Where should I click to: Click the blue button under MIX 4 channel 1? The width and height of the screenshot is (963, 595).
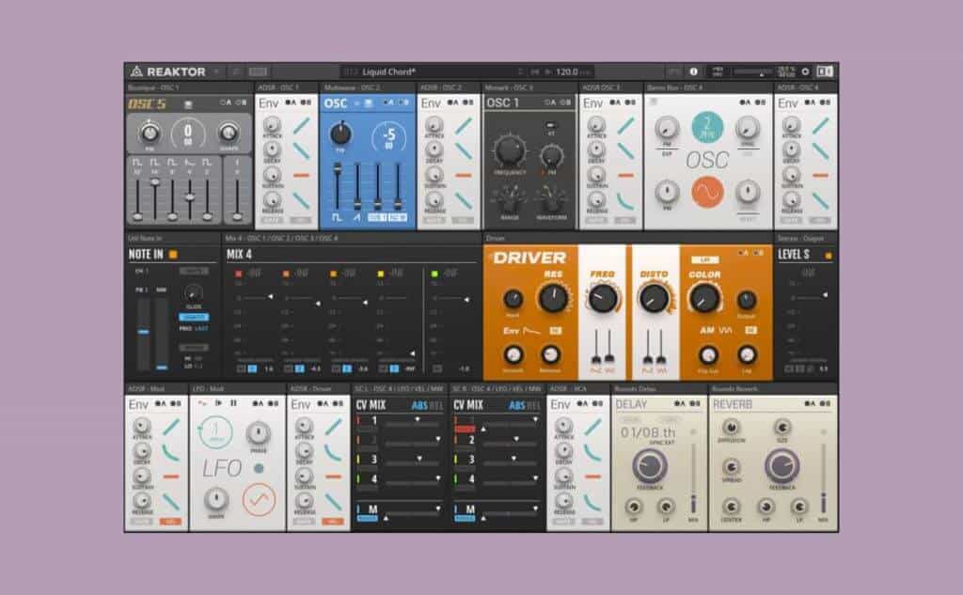pos(252,368)
